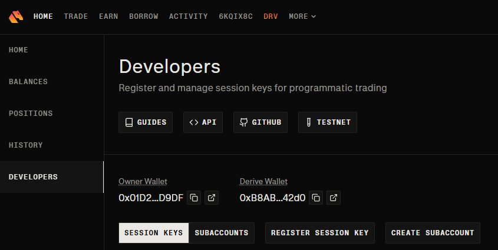This screenshot has height=250, width=498.
Task: Copy the Derive Wallet address
Action: pos(316,198)
